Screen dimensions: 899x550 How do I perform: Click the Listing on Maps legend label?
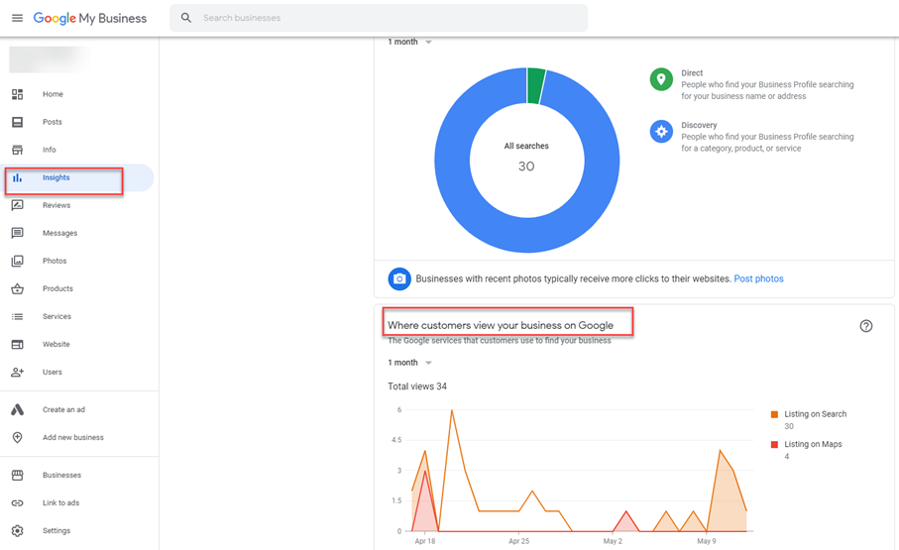click(813, 445)
